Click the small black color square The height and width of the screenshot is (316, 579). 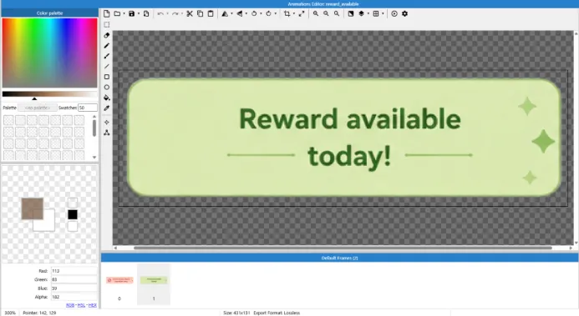point(73,214)
